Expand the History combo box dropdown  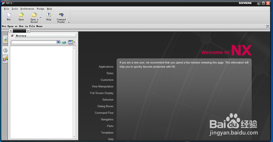[58, 42]
